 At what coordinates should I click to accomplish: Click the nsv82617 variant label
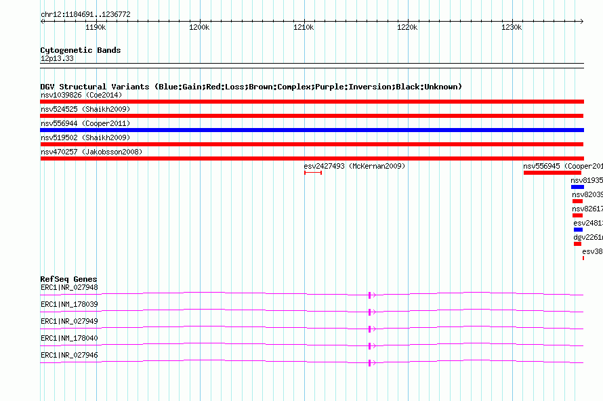click(587, 209)
